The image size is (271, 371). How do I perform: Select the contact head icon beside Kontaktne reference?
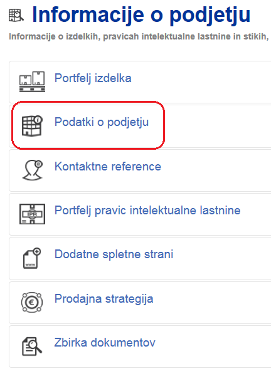[33, 170]
